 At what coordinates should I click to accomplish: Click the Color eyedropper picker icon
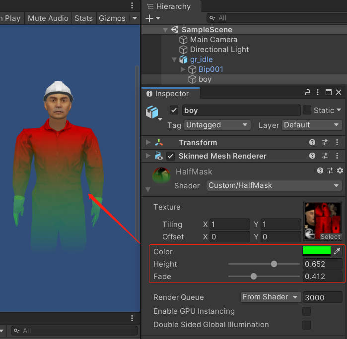(x=338, y=251)
